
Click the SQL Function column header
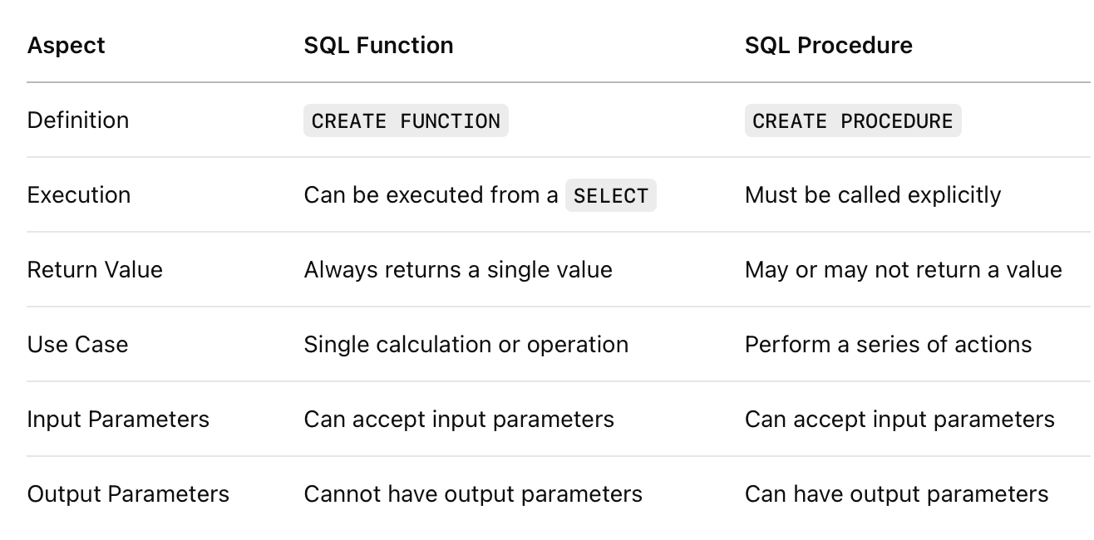(x=379, y=46)
